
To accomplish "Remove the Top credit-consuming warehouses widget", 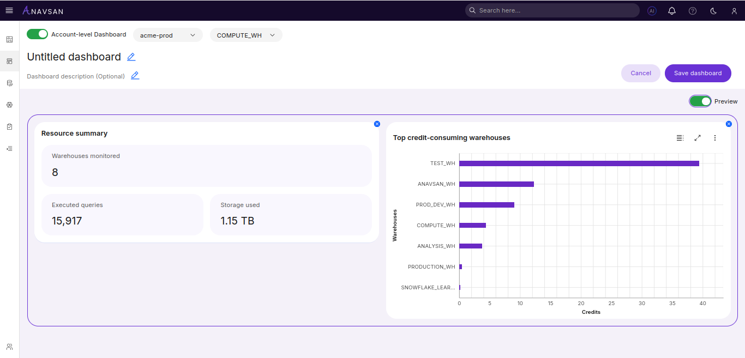I will 729,124.
